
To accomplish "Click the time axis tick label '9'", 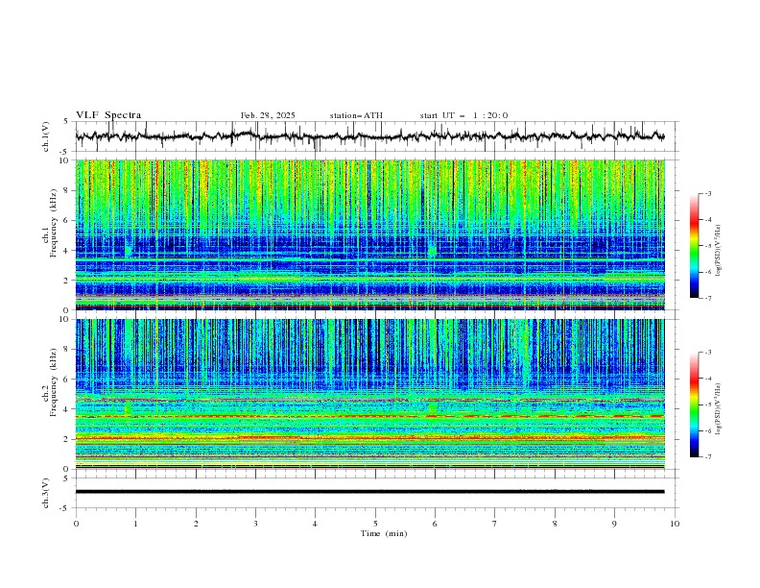I will tap(614, 524).
